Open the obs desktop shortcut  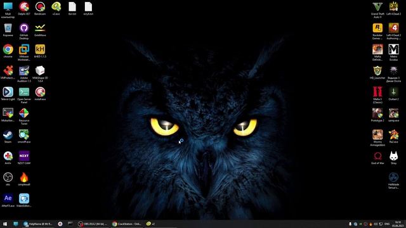(8, 179)
